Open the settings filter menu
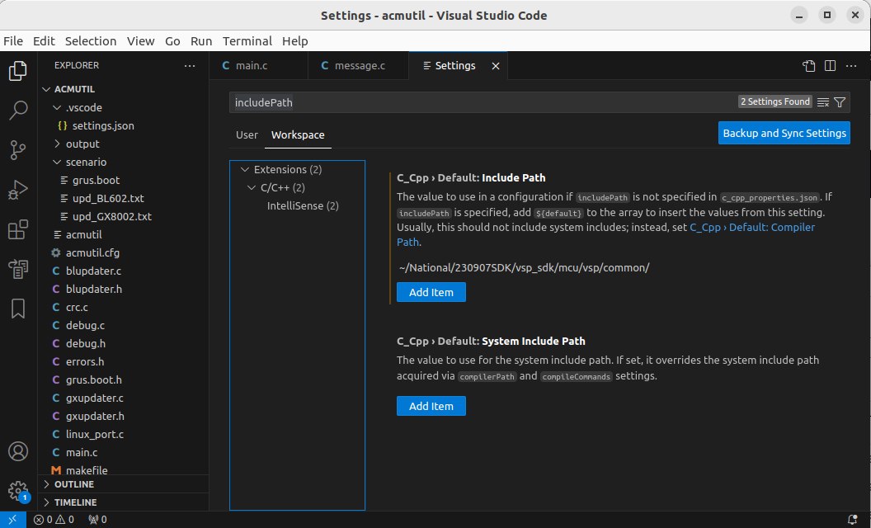The image size is (871, 528). (x=840, y=102)
